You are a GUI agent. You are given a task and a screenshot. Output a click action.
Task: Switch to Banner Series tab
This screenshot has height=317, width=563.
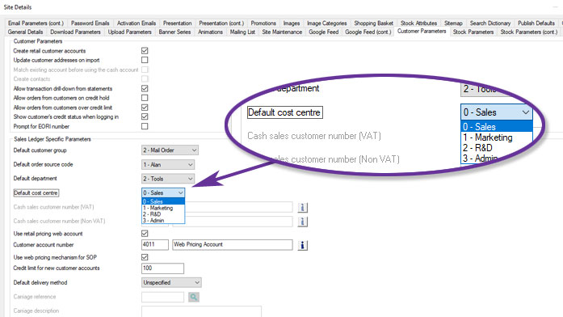point(174,32)
